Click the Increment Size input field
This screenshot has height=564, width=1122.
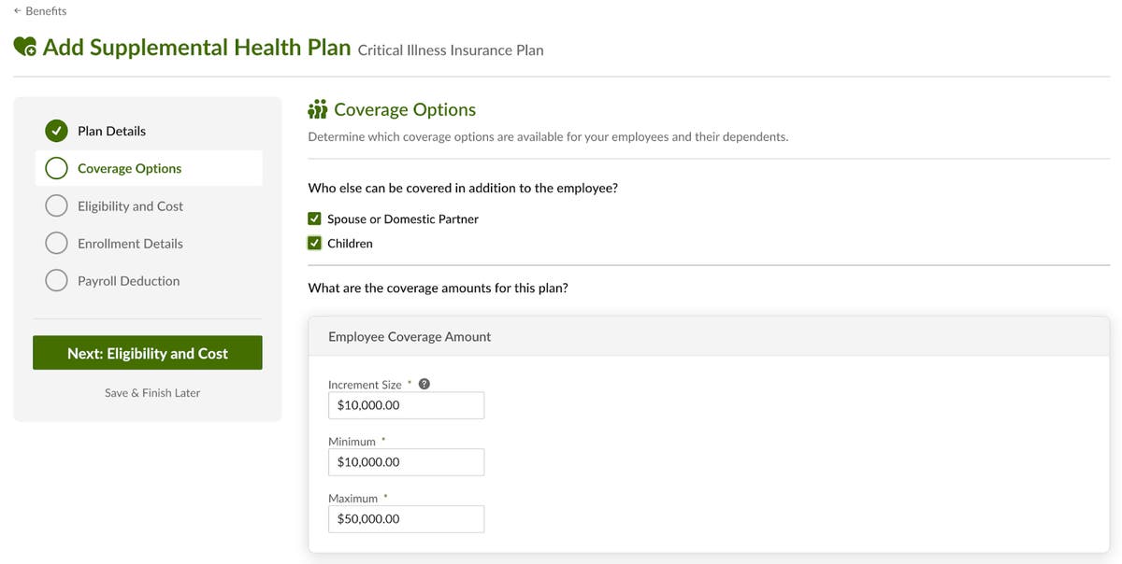[406, 404]
